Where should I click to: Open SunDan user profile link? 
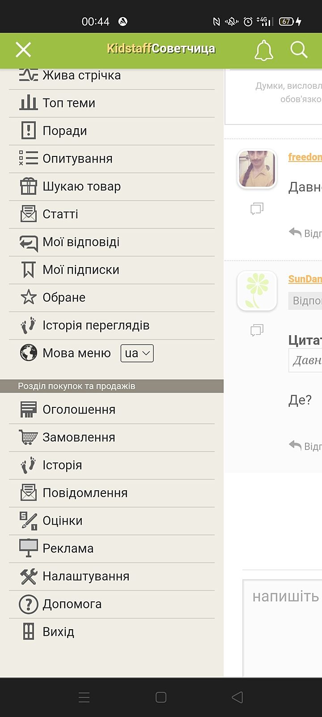pos(305,279)
